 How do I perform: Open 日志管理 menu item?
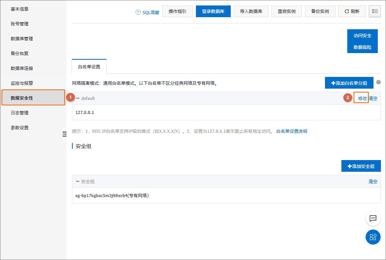click(20, 113)
